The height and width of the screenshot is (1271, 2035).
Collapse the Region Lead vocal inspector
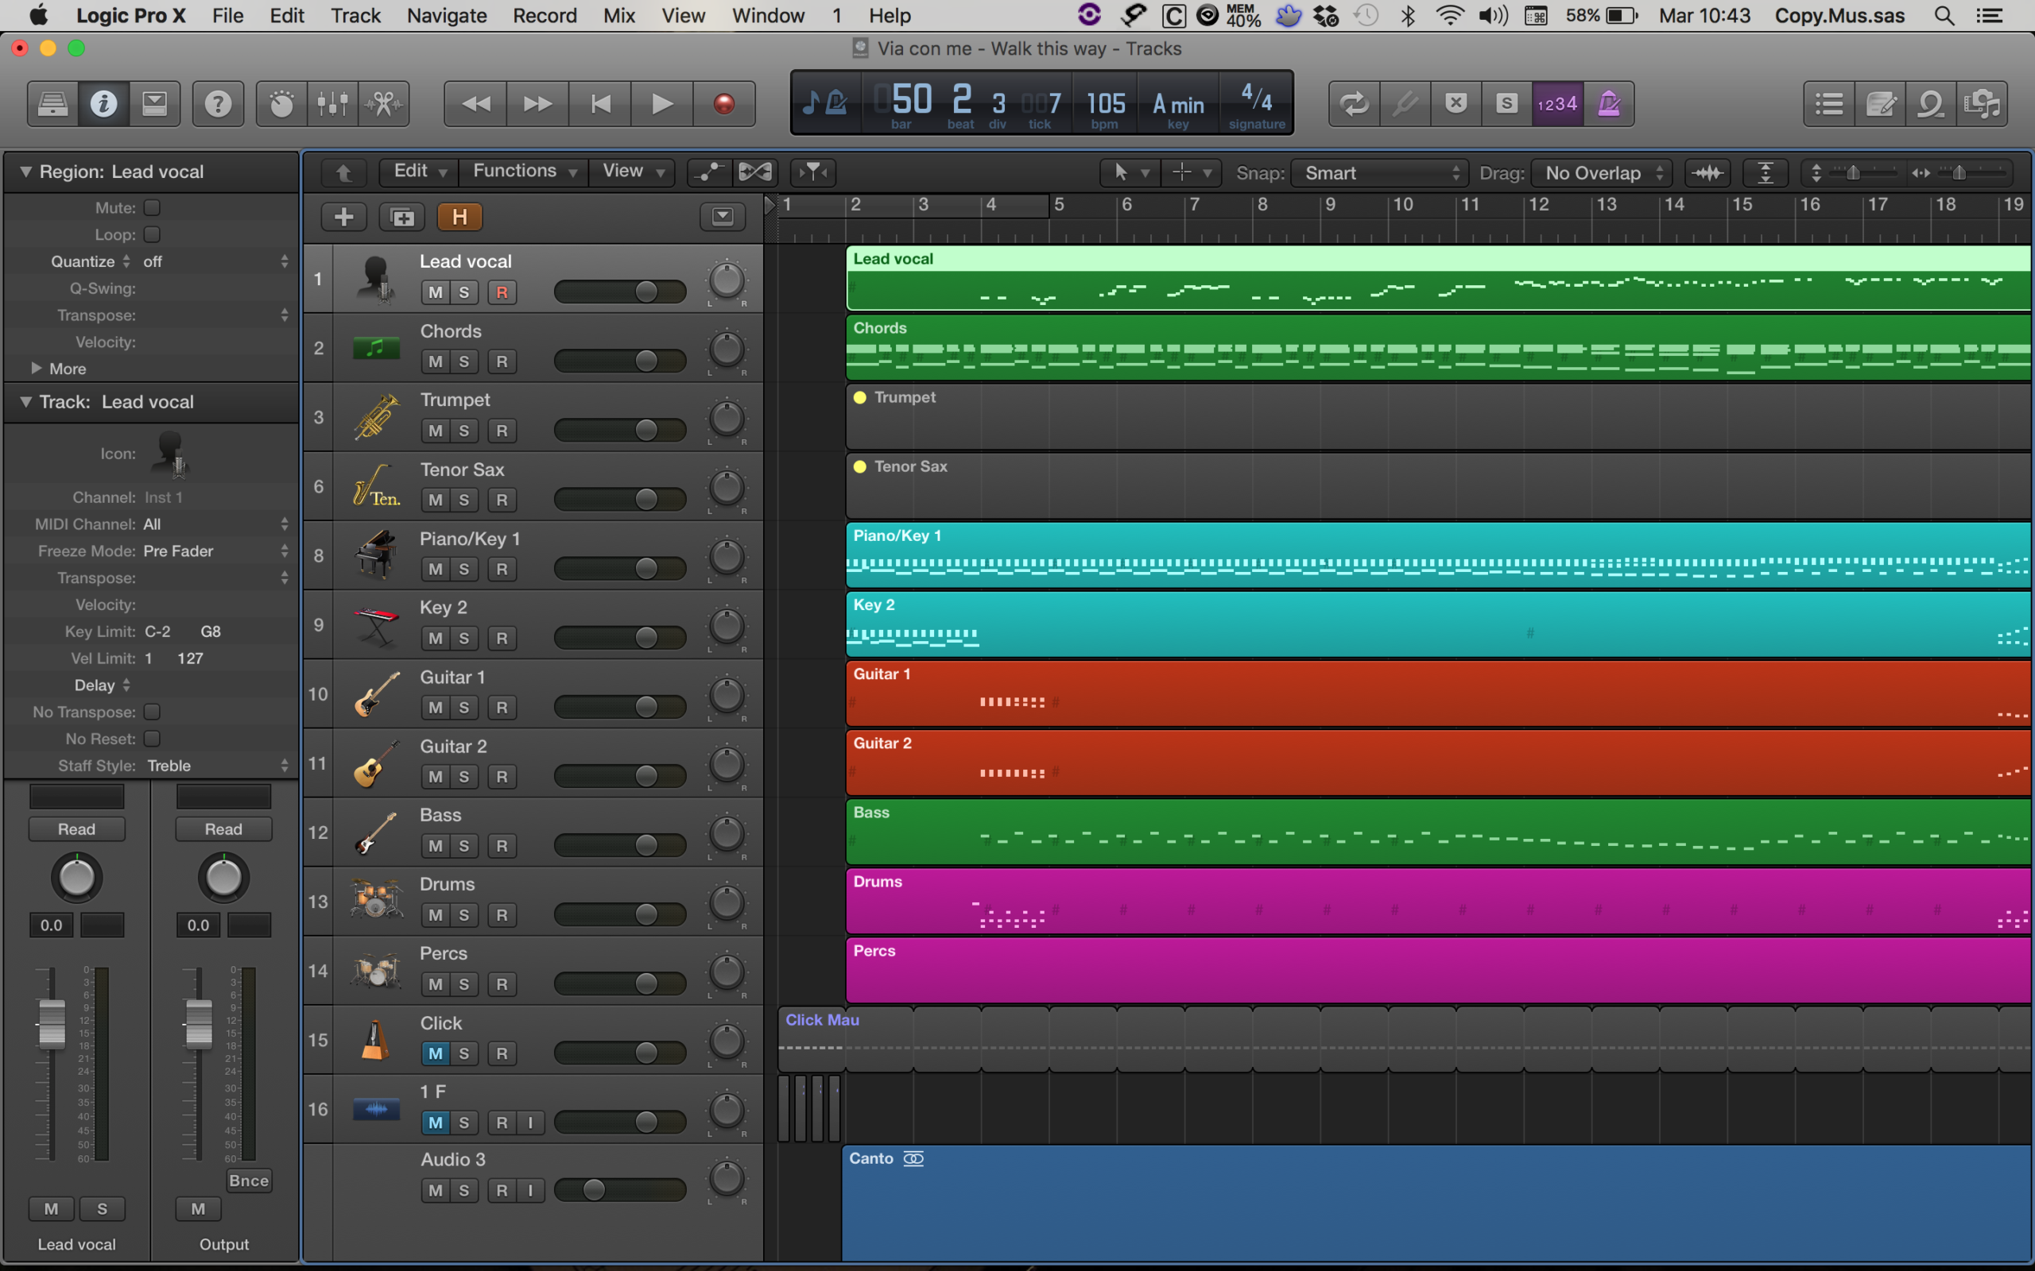[26, 172]
